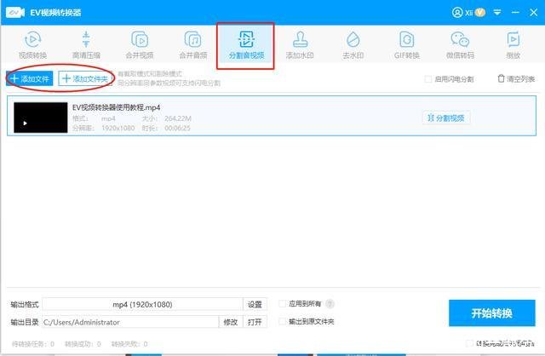This screenshot has height=356, width=545.
Task: Open the 去水印 remove watermark tool
Action: pos(353,45)
